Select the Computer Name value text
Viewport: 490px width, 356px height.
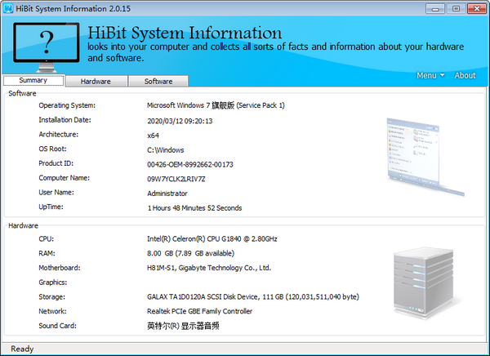pyautogui.click(x=176, y=179)
